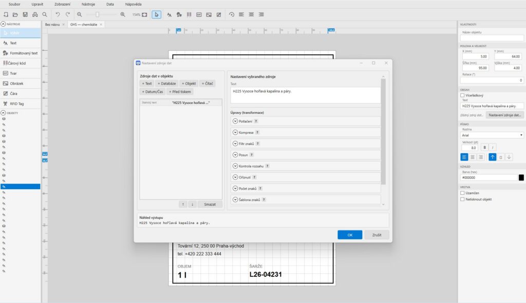526x303 pixels.
Task: Expand the Kontrola rozsahu transformation
Action: (235, 166)
